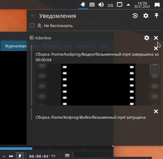Click the volume speaker tray icon
Viewport: 163px width, 159px height.
[101, 5]
